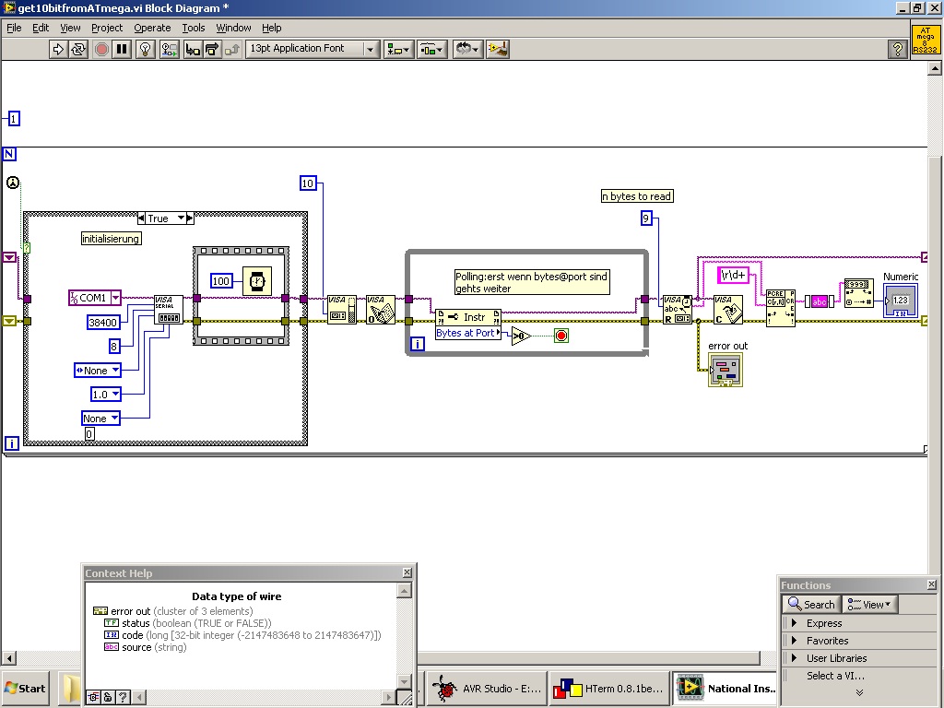The image size is (944, 708).
Task: Click the Run arrow button
Action: click(58, 49)
